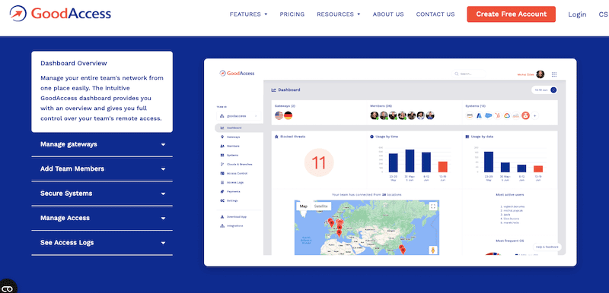Expand the Manage gateways section
This screenshot has height=293, width=609.
point(102,144)
